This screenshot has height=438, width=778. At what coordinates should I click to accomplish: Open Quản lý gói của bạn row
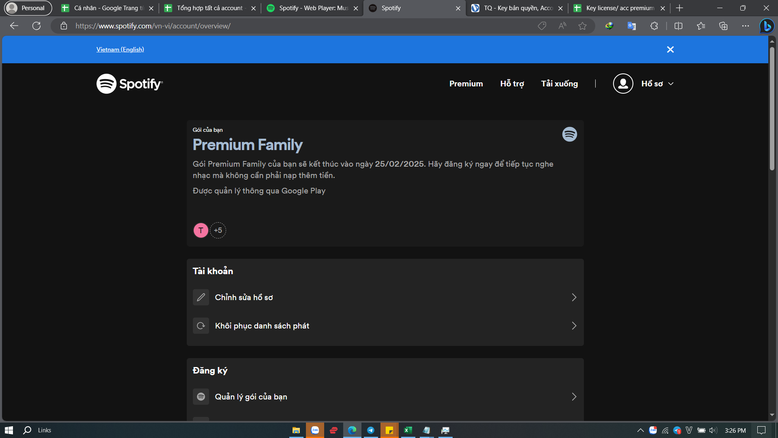(385, 397)
